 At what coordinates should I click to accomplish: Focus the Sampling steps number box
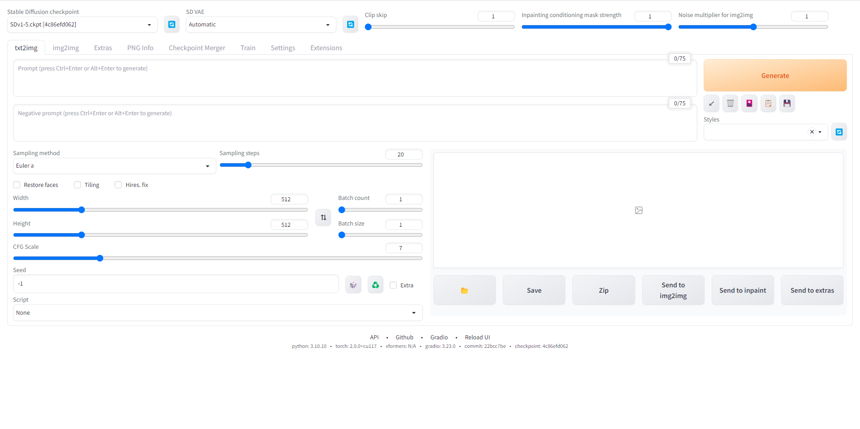404,154
